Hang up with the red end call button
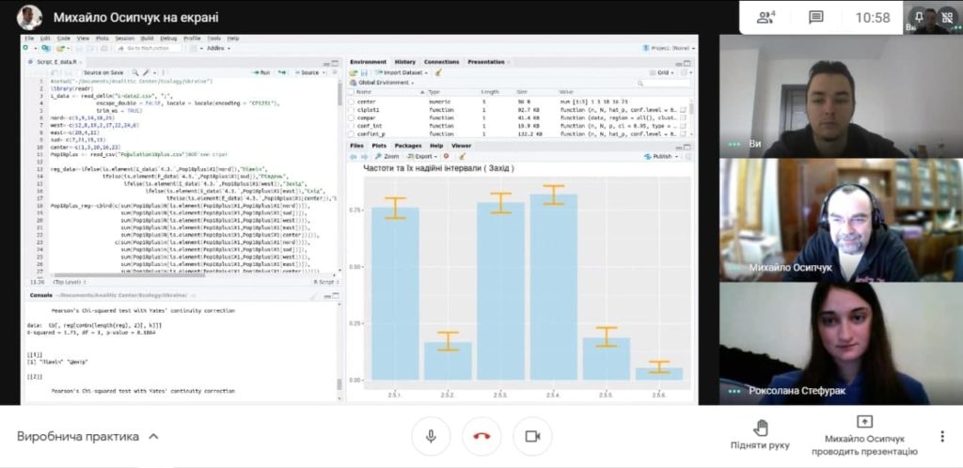 tap(481, 437)
